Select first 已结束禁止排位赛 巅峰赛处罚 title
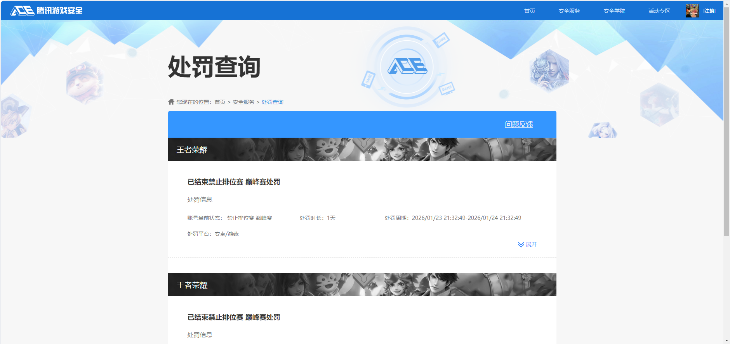The image size is (730, 344). (234, 182)
